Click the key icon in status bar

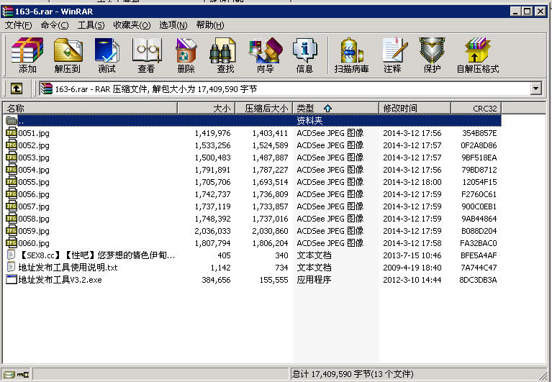tap(23, 374)
